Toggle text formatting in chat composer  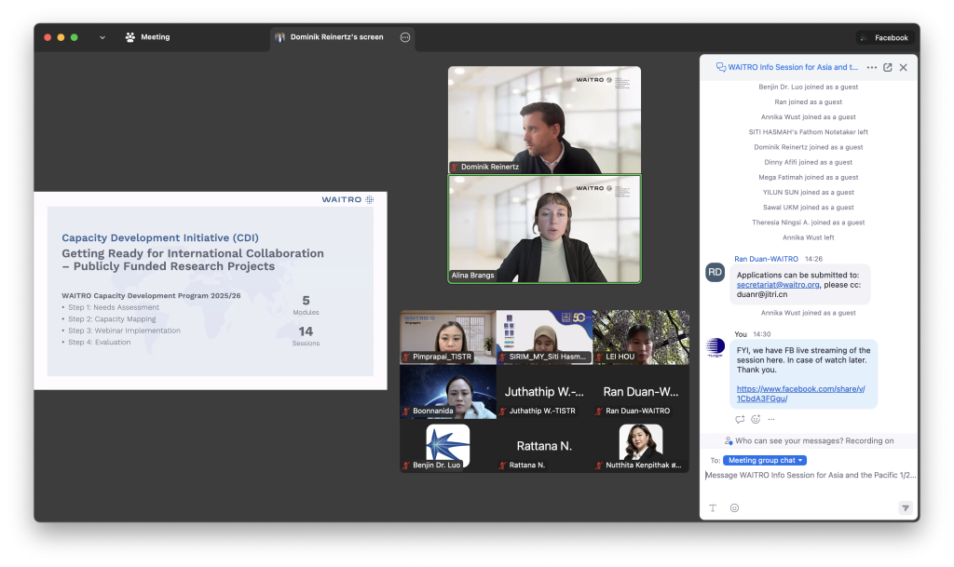(x=714, y=507)
